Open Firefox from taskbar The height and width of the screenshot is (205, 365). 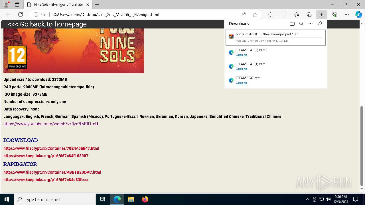[x=145, y=199]
